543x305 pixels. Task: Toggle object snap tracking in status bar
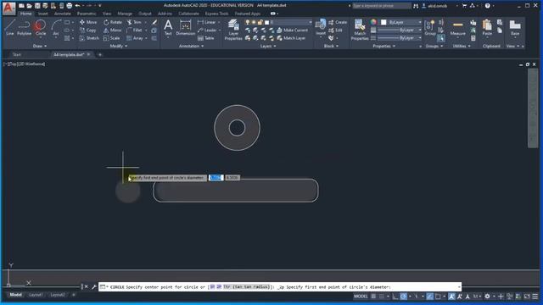(x=430, y=297)
